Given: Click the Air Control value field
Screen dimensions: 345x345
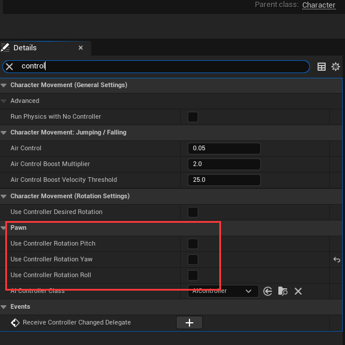Looking at the screenshot, I should 224,149.
